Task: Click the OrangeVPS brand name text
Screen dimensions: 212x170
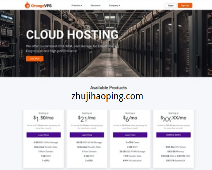Action: tap(41, 5)
